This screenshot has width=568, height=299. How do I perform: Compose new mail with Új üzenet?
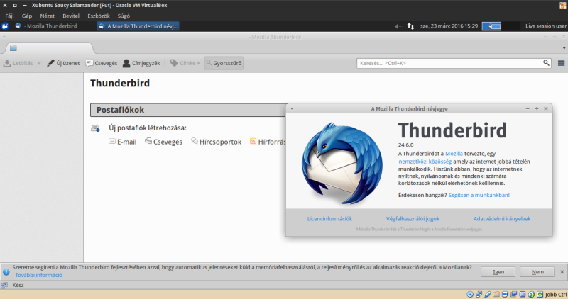tap(63, 63)
